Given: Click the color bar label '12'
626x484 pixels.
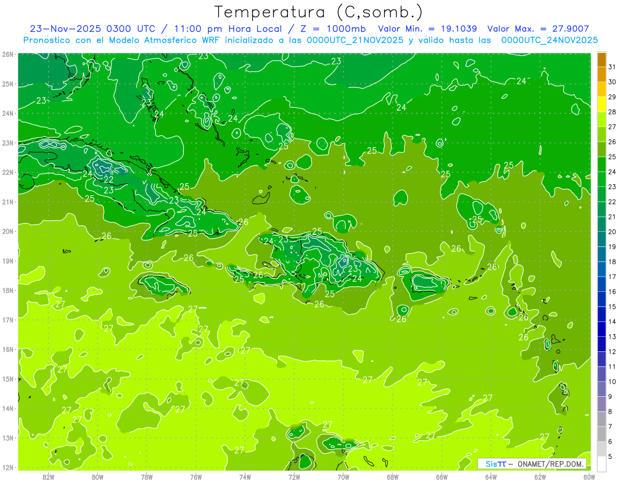Looking at the screenshot, I should 612,351.
